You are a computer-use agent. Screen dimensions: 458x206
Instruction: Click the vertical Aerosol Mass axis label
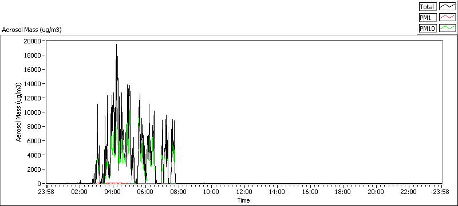(x=19, y=112)
